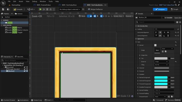Open the Widget Reflector tool
Viewport: 182px width, 102px height.
tap(95, 9)
